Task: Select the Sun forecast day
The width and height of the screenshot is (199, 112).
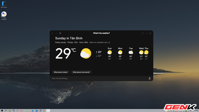Action: coord(110,54)
